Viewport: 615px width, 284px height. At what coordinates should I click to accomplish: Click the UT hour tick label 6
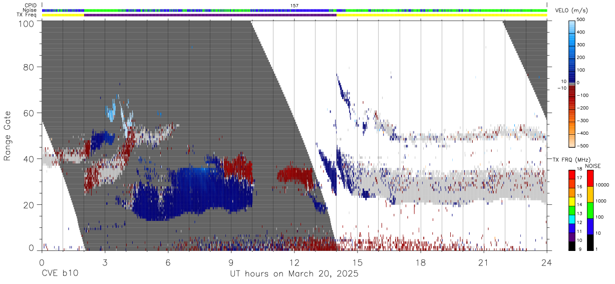(x=168, y=262)
